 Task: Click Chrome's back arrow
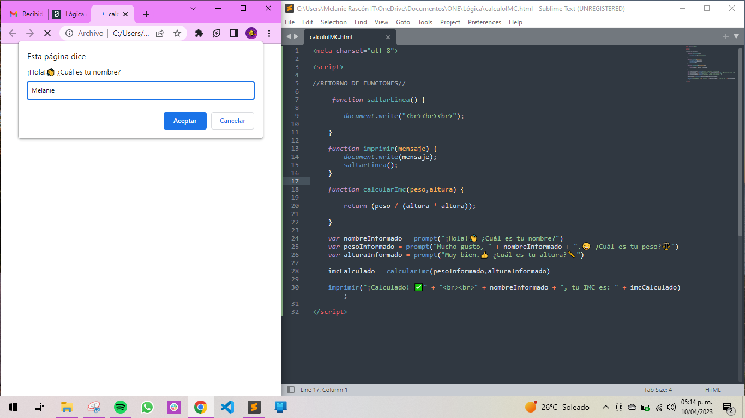[13, 33]
